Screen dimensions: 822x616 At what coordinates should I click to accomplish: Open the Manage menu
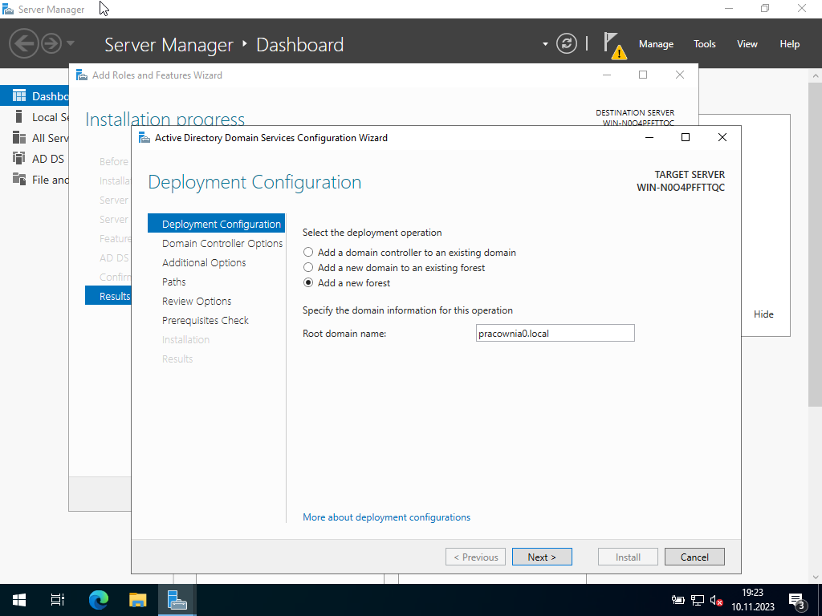pos(656,44)
